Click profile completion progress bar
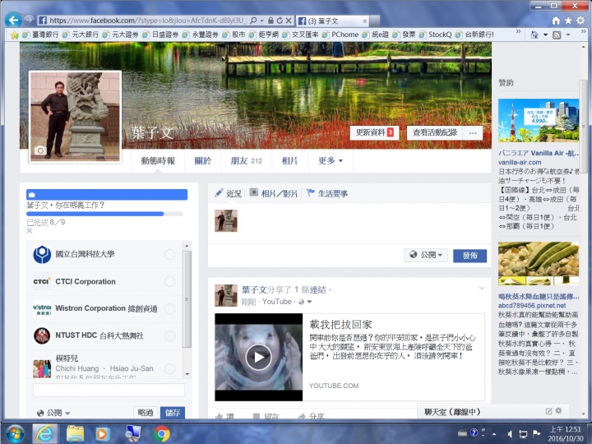Screen dimensions: 592x444 tap(104, 214)
